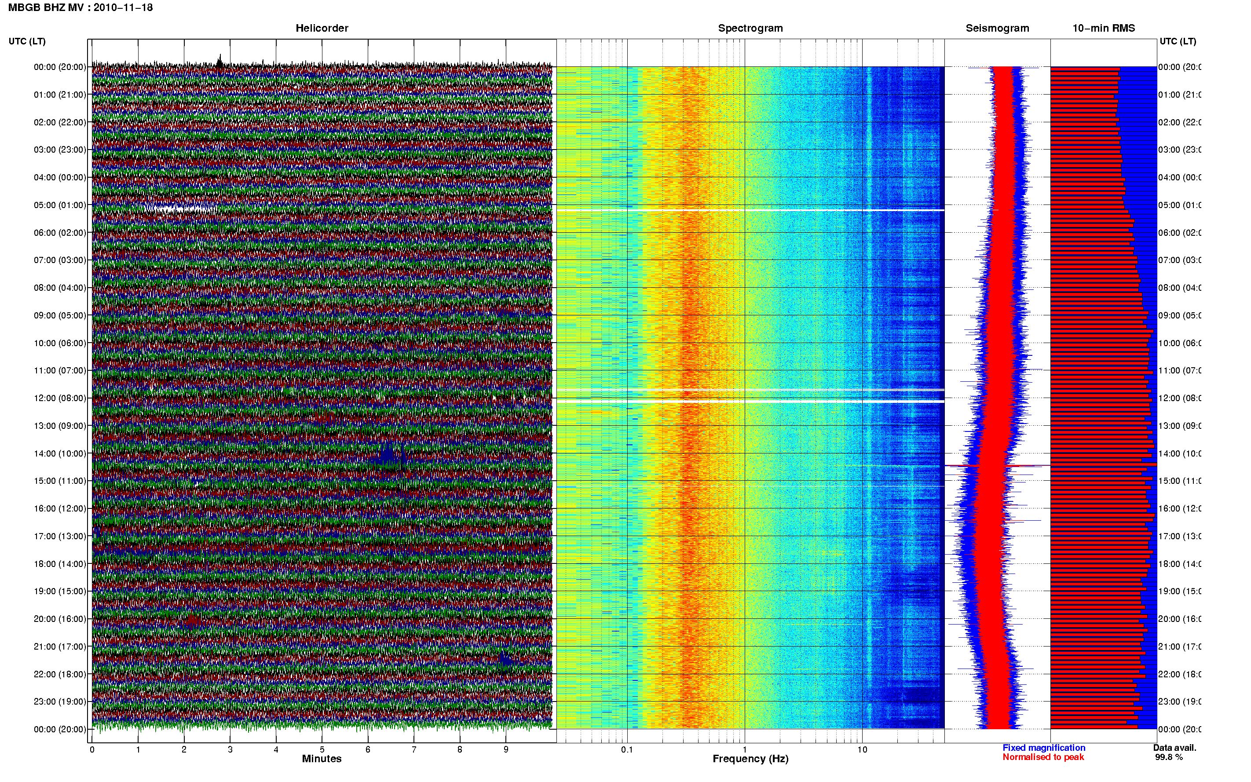Click the '9' tick on the Minutes axis
The width and height of the screenshot is (1251, 782).
click(x=506, y=749)
